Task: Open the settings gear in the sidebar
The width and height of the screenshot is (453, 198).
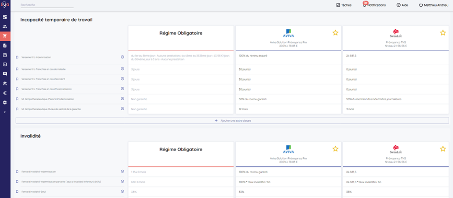Action: (5, 103)
